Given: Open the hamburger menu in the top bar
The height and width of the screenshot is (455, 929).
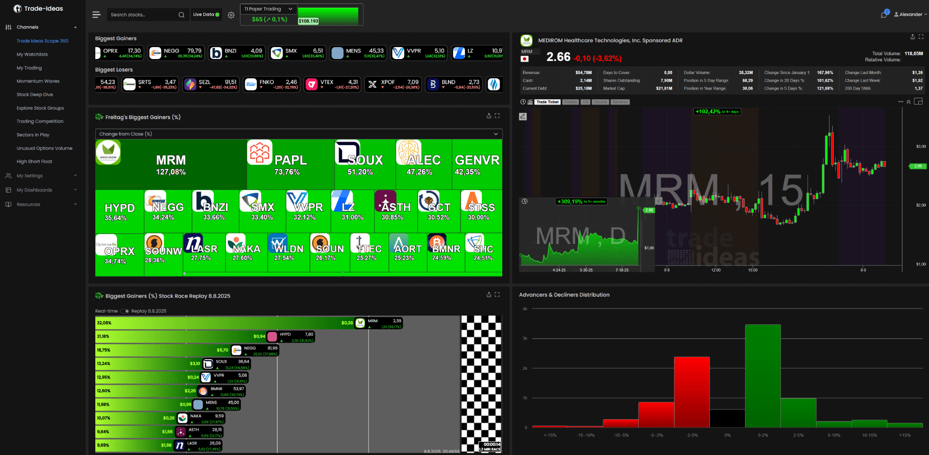Looking at the screenshot, I should 96,15.
